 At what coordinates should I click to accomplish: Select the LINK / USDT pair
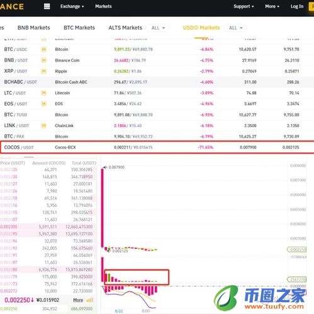(x=16, y=126)
